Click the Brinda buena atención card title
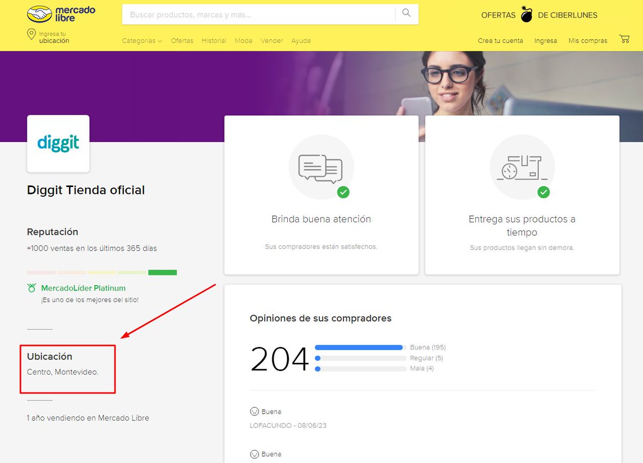 click(x=321, y=219)
